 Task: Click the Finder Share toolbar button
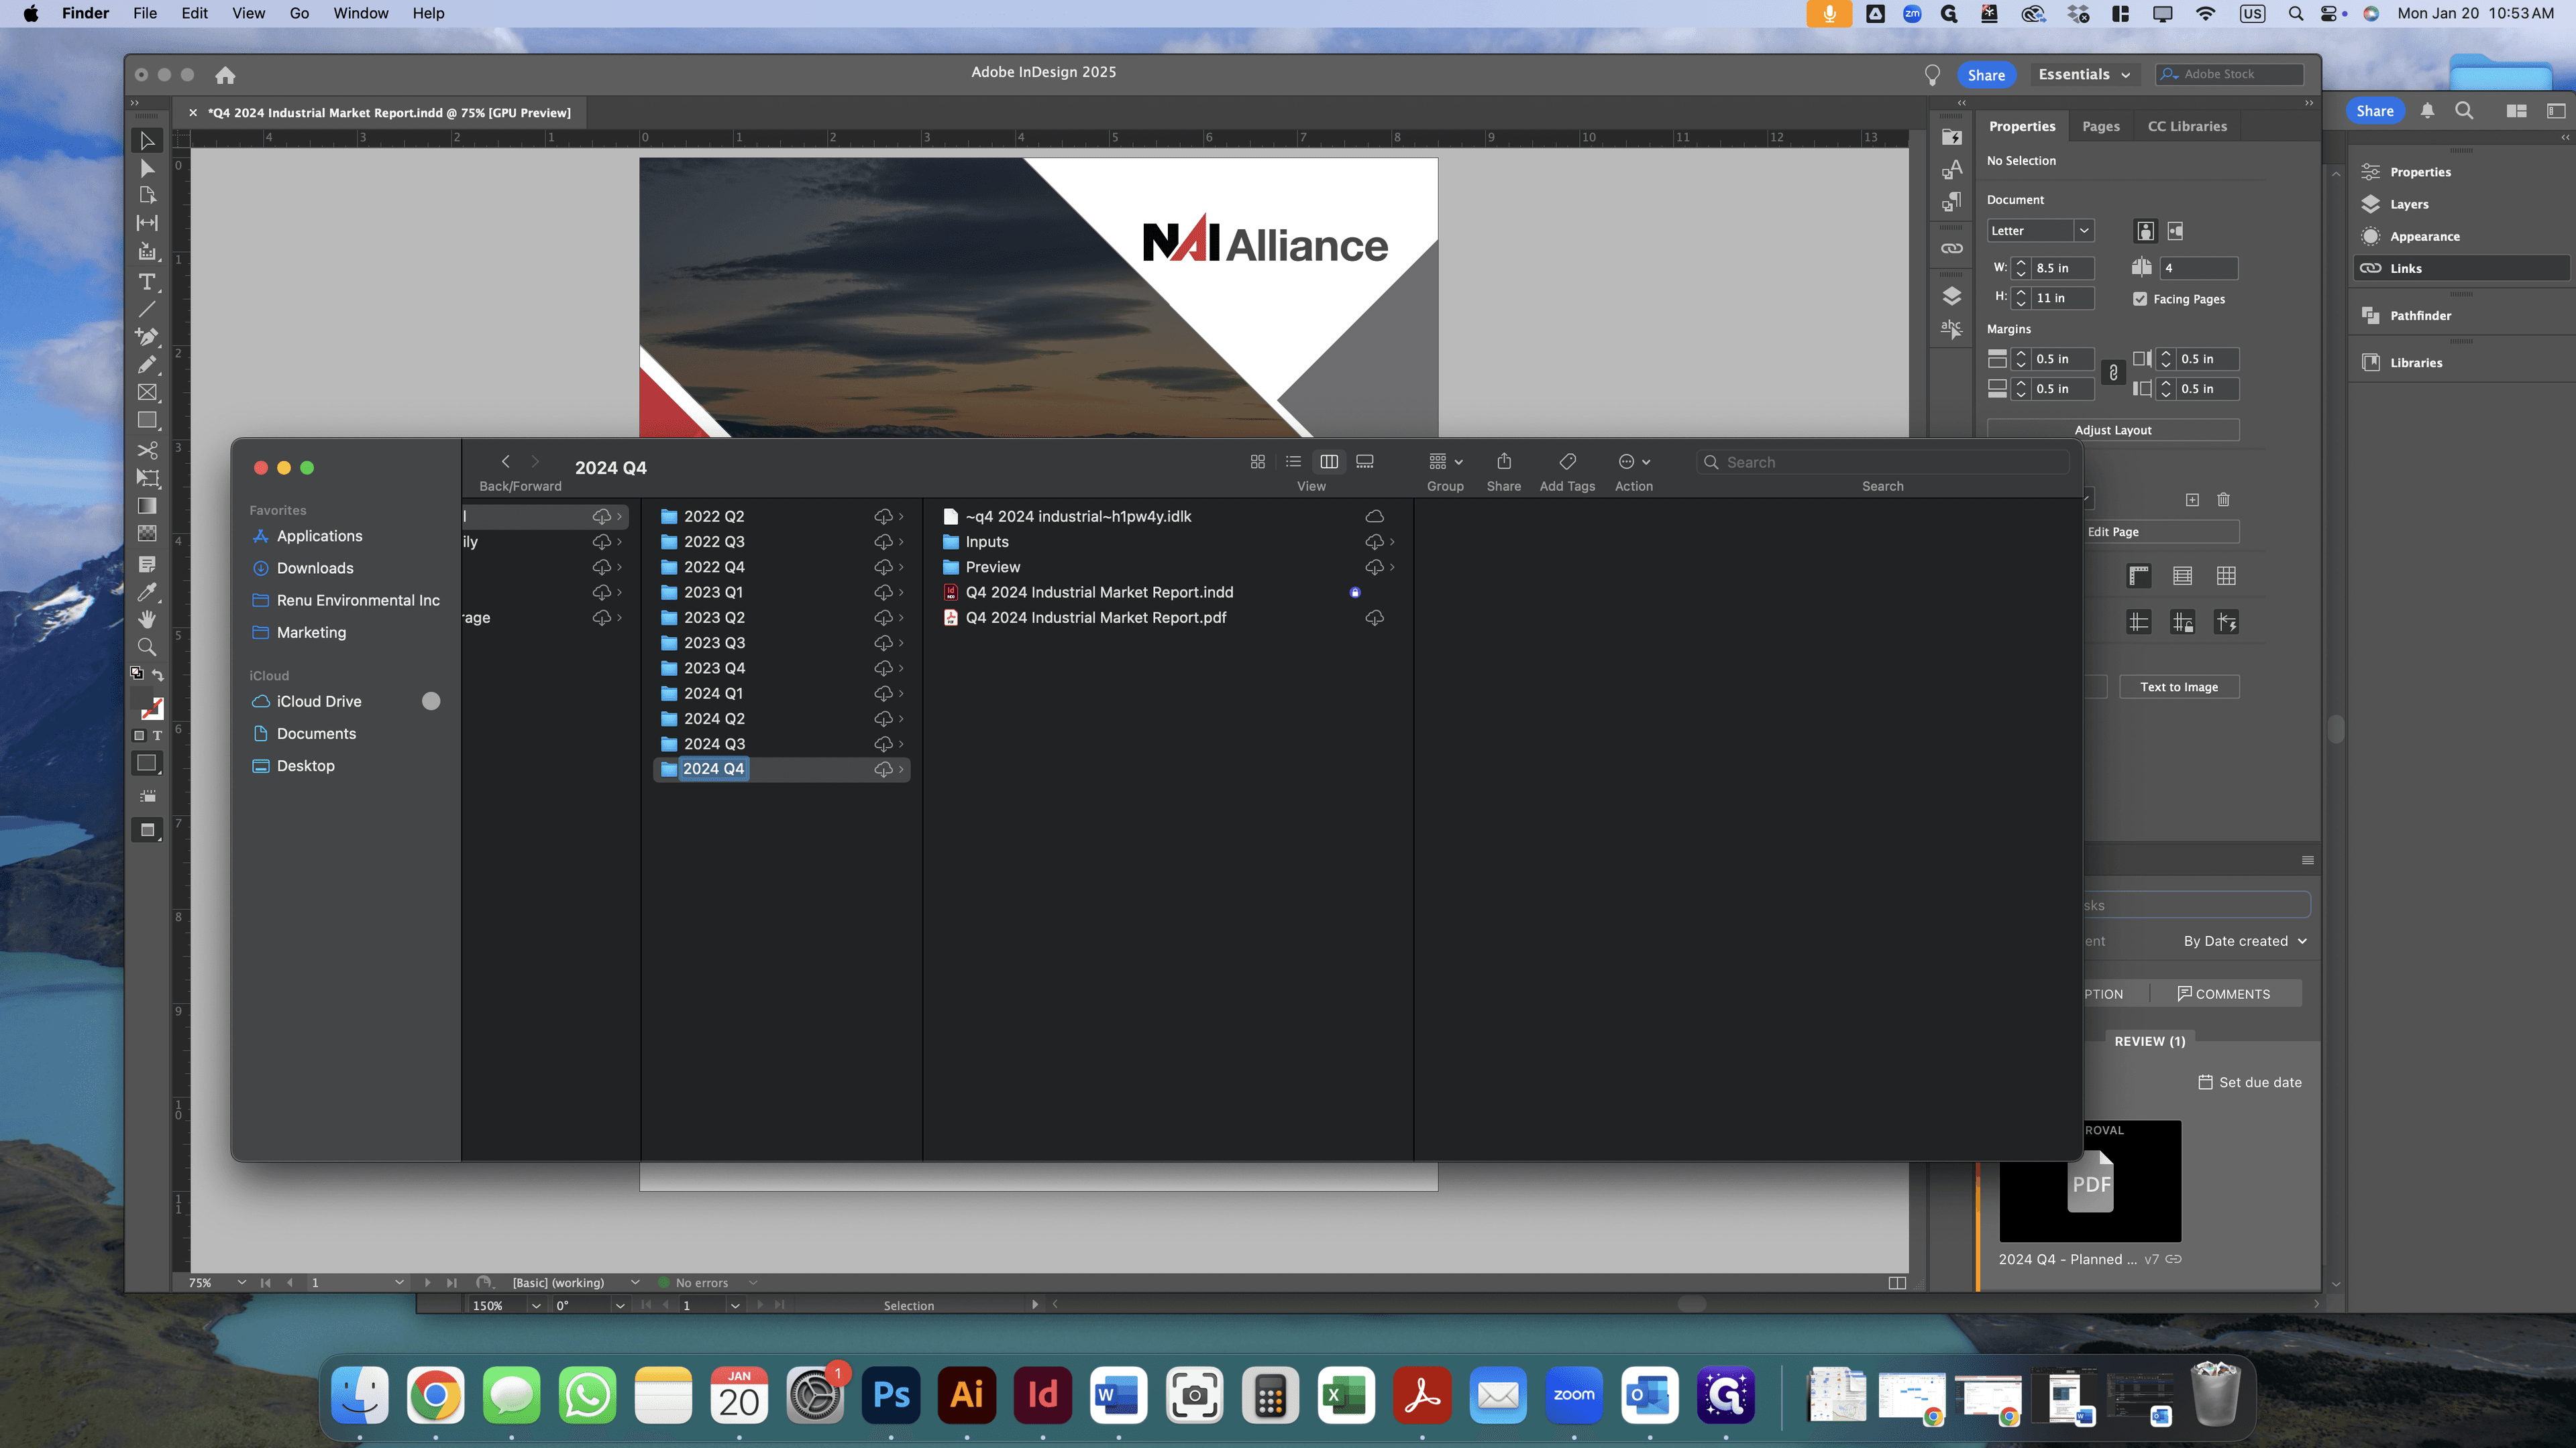1503,472
